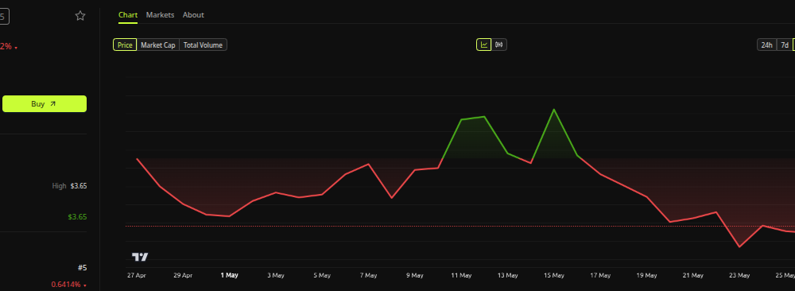Click the 9 May axis label
795x291 pixels.
(415, 275)
